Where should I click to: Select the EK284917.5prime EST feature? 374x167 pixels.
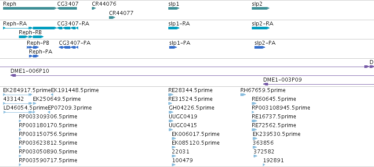tap(18, 95)
